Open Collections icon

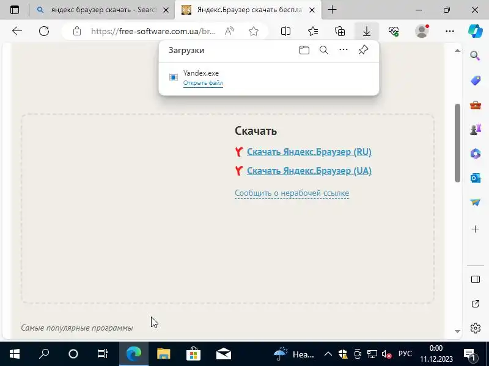[x=340, y=31]
